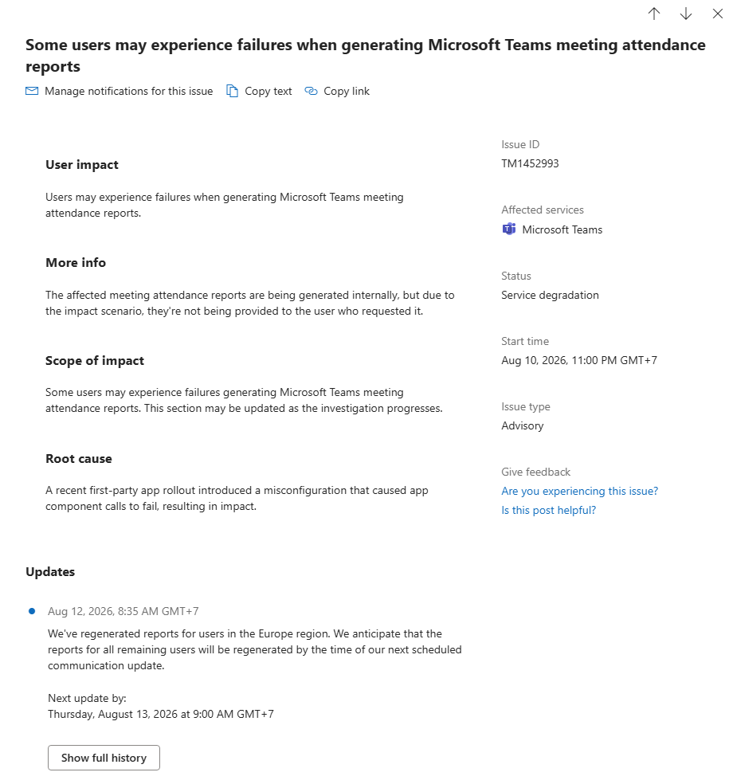This screenshot has width=729, height=784.
Task: Open 'Are you experiencing this issue?' link
Action: [x=579, y=491]
